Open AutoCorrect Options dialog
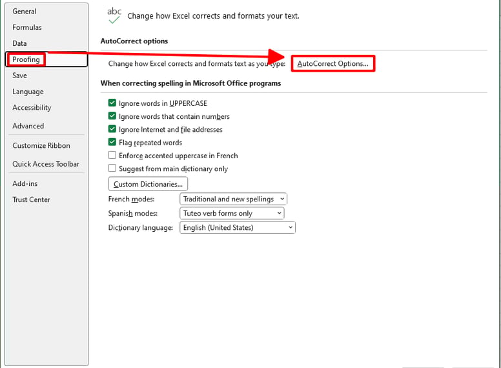Viewport: 501px width, 368px height. pyautogui.click(x=332, y=63)
